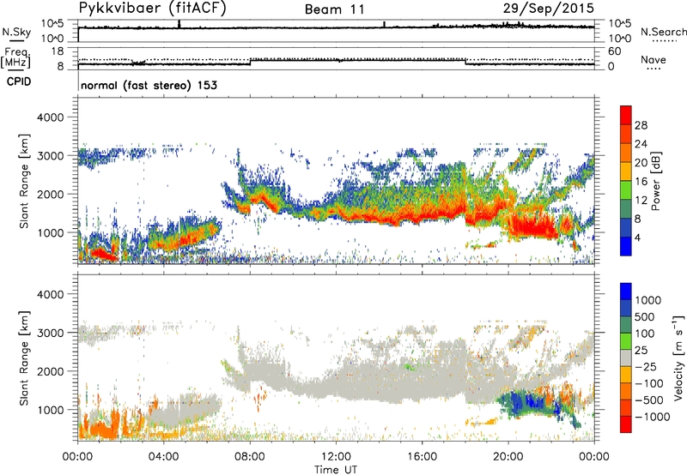This screenshot has width=687, height=475.
Task: Click the 100 label on velocity colorbar
Action: click(x=645, y=334)
